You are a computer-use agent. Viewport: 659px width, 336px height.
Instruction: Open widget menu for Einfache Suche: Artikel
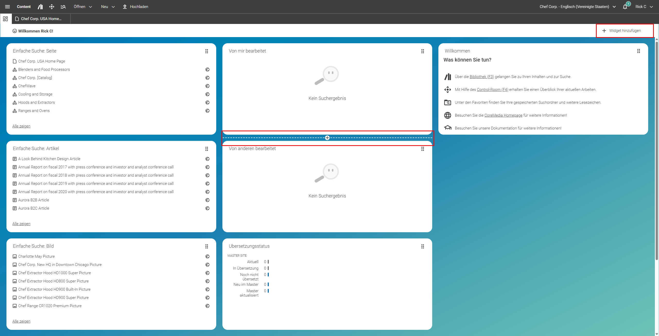pos(207,149)
